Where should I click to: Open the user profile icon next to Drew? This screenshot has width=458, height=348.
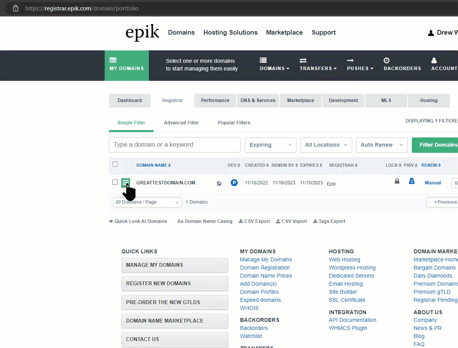click(431, 33)
